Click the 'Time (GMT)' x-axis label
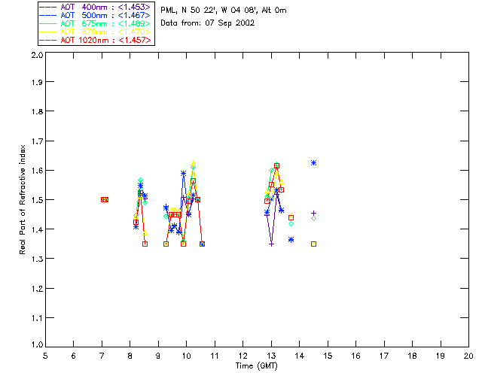Viewport: 482px width, 385px height. point(257,366)
